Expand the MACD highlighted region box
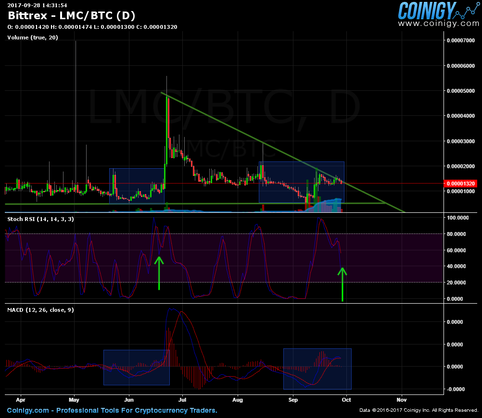 [x=317, y=368]
